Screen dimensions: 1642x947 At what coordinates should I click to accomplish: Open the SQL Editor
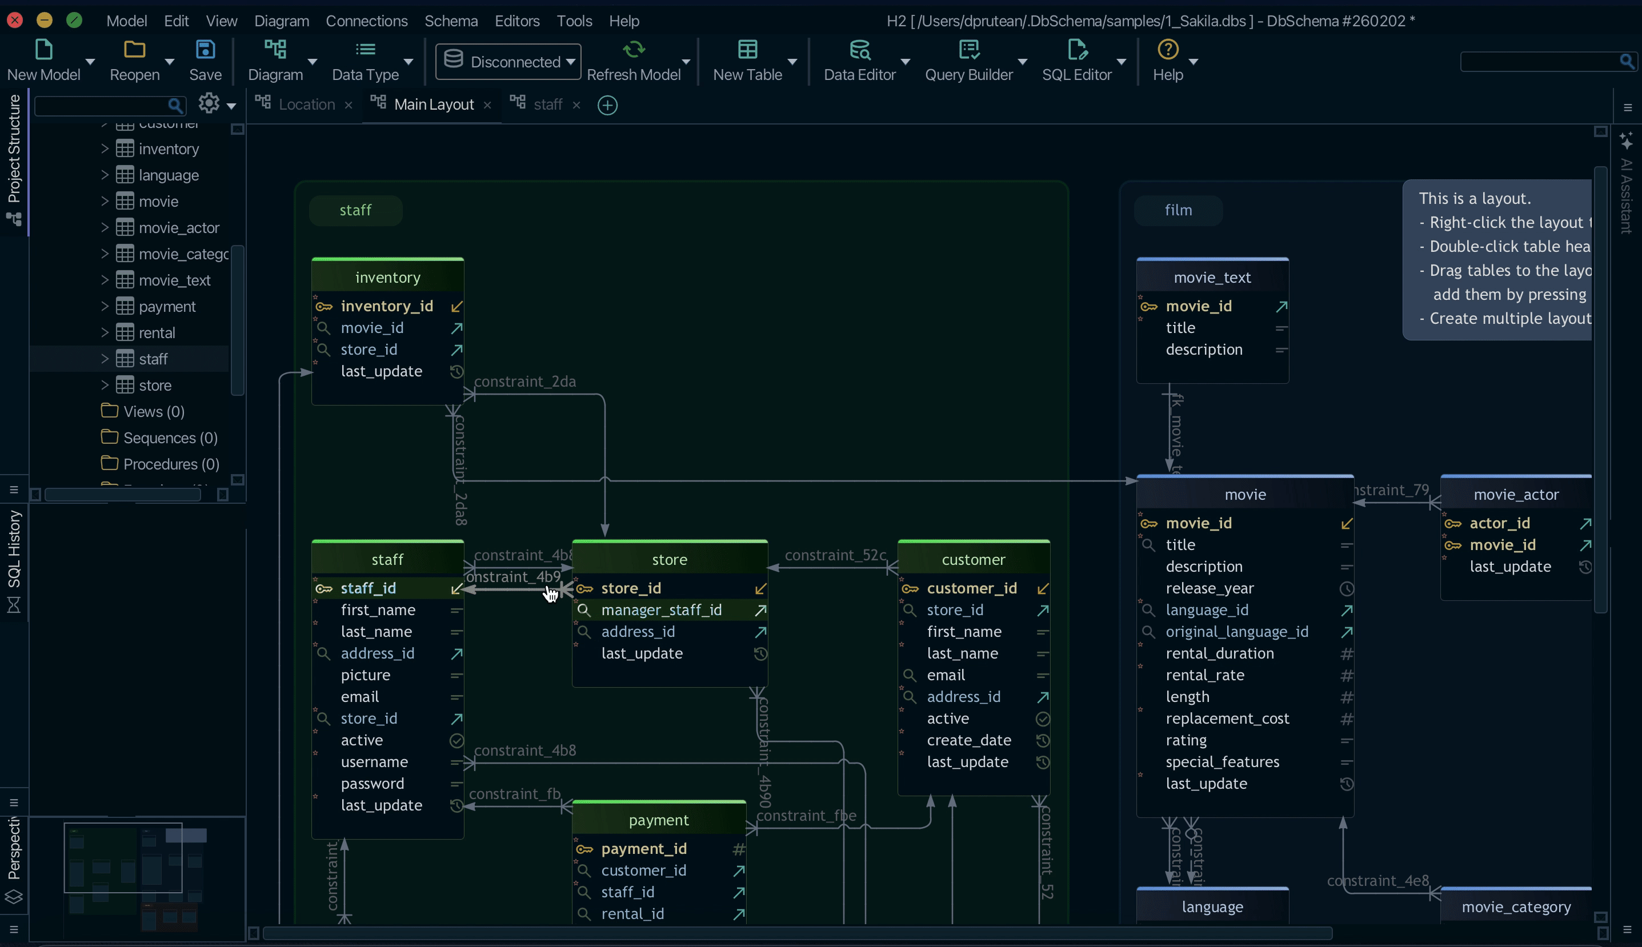[1076, 59]
